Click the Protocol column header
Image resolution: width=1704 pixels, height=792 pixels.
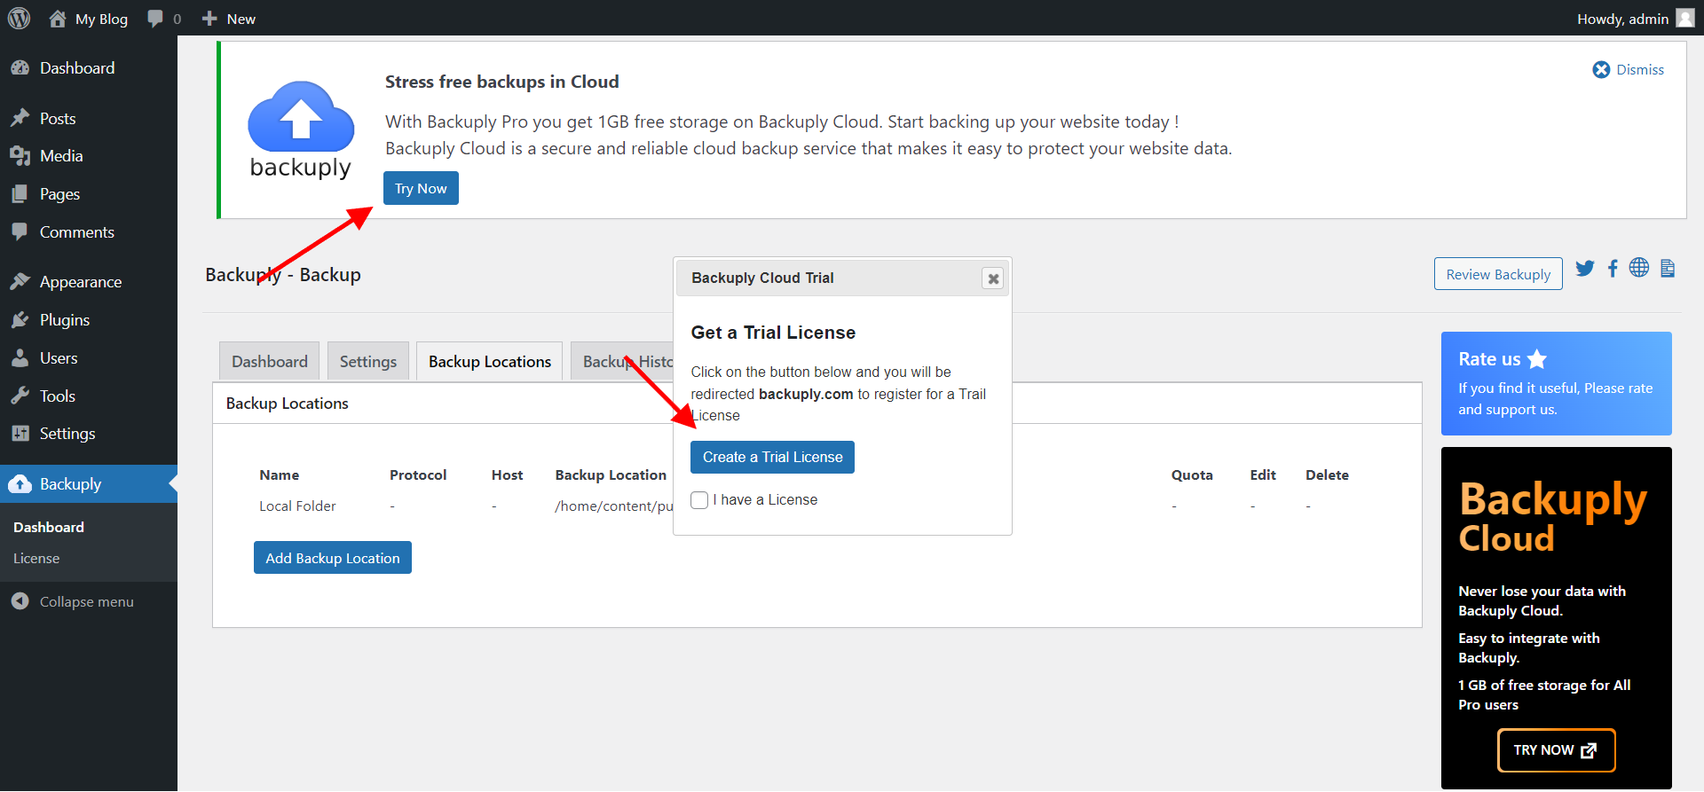[x=418, y=475]
